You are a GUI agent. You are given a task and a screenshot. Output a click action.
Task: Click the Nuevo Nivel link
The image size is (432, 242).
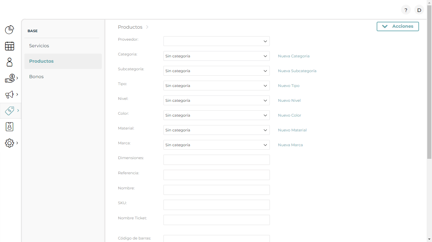tap(289, 101)
